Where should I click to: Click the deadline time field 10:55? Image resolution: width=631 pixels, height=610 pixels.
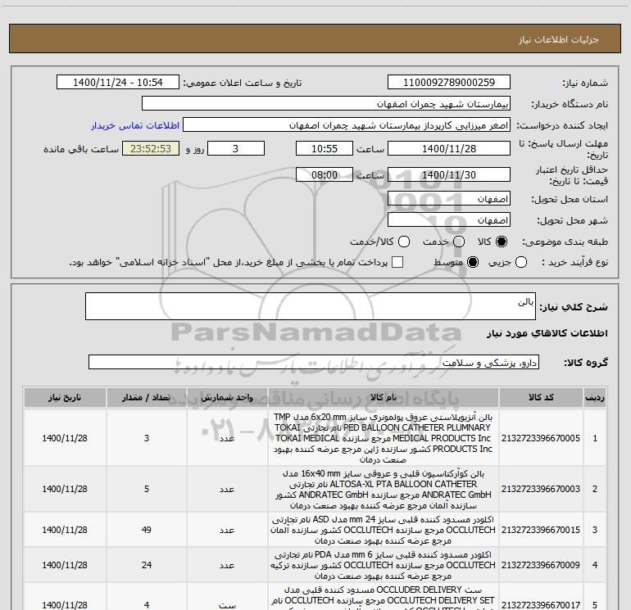point(325,148)
